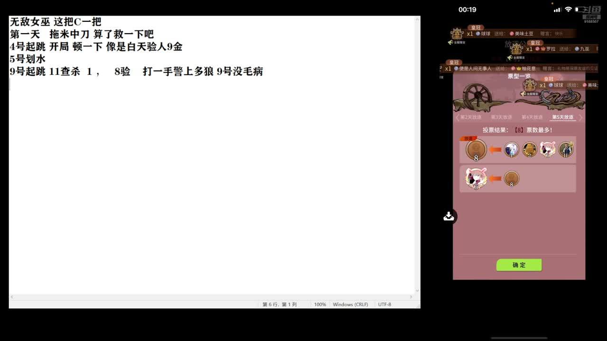Tap voter 8's small avatar that voted for 6
This screenshot has width=607, height=341.
pos(511,179)
